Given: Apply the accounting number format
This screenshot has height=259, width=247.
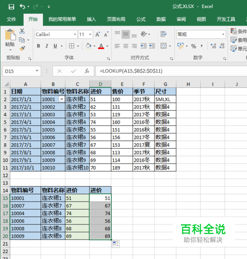Looking at the screenshot, I should coord(180,46).
